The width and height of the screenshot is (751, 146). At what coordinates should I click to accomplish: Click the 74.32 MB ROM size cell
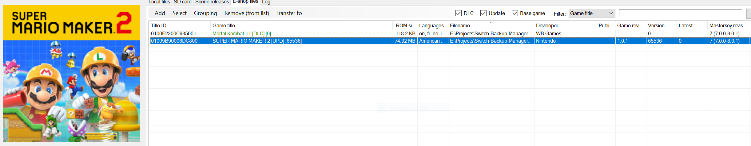point(405,41)
